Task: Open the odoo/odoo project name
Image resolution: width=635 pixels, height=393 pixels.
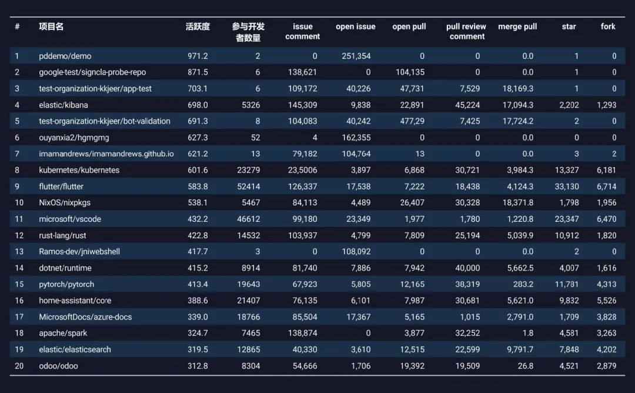Action: click(58, 366)
